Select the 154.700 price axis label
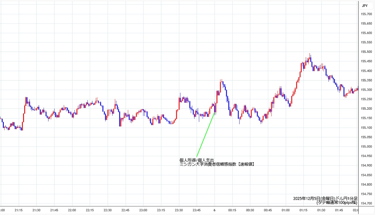The width and height of the screenshot is (375, 215). pyautogui.click(x=367, y=203)
